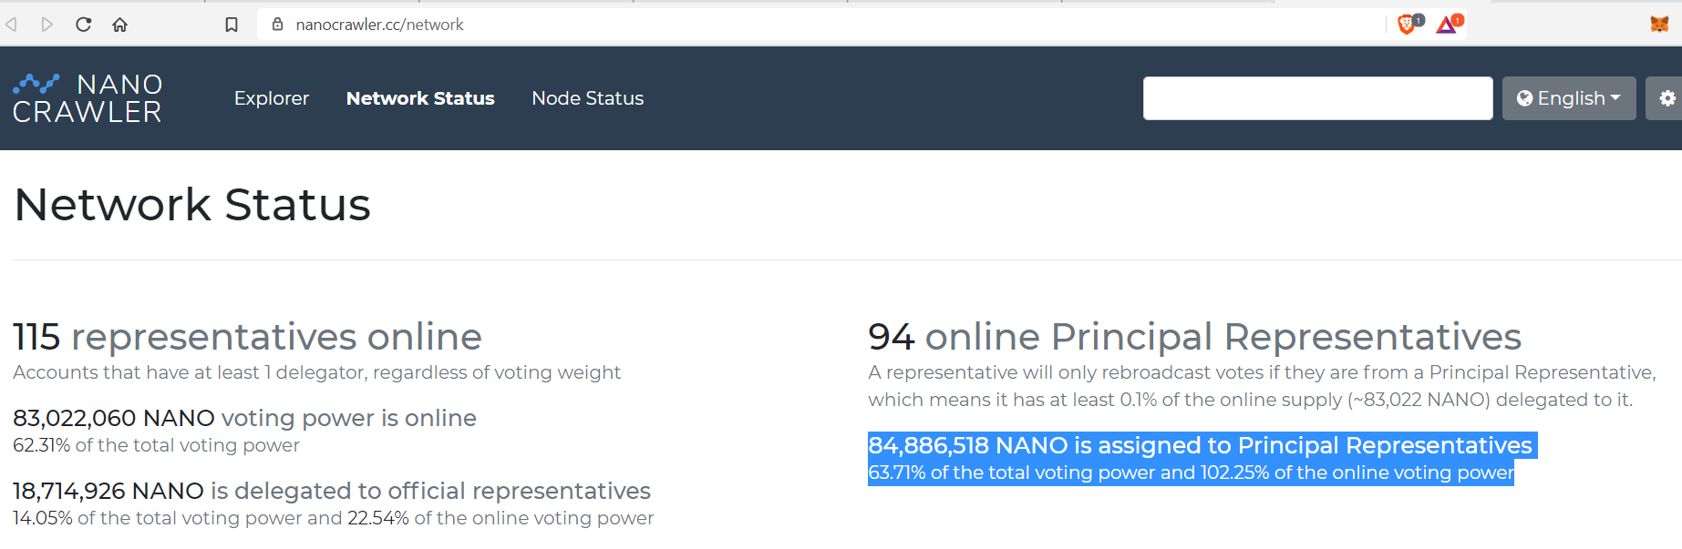This screenshot has height=549, width=1682.
Task: Open Brave Rewards triangle icon
Action: coord(1449,25)
